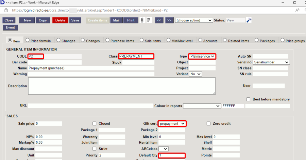Click the Name field Prepayment (purchase)
This screenshot has width=306, height=160.
pyautogui.click(x=91, y=68)
